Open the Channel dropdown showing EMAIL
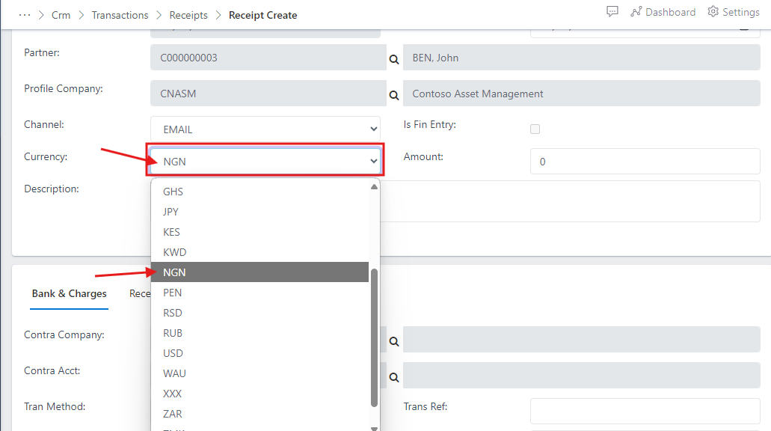The height and width of the screenshot is (431, 771). pyautogui.click(x=265, y=128)
